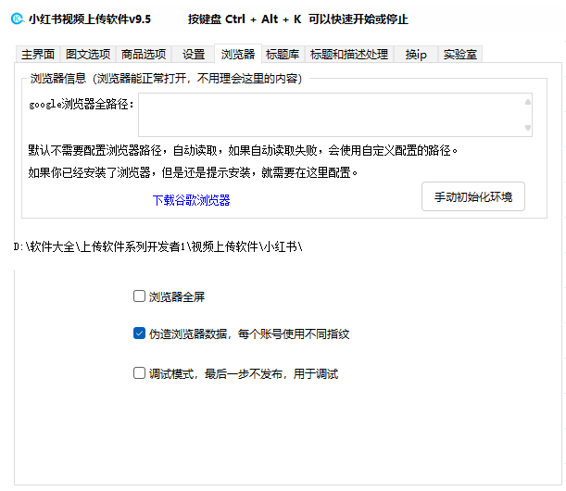Open the 商品选项 tab
This screenshot has height=491, width=566.
pyautogui.click(x=144, y=54)
